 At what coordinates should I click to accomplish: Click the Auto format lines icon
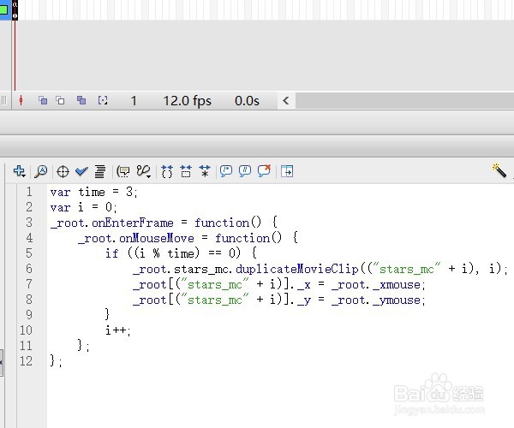point(100,171)
